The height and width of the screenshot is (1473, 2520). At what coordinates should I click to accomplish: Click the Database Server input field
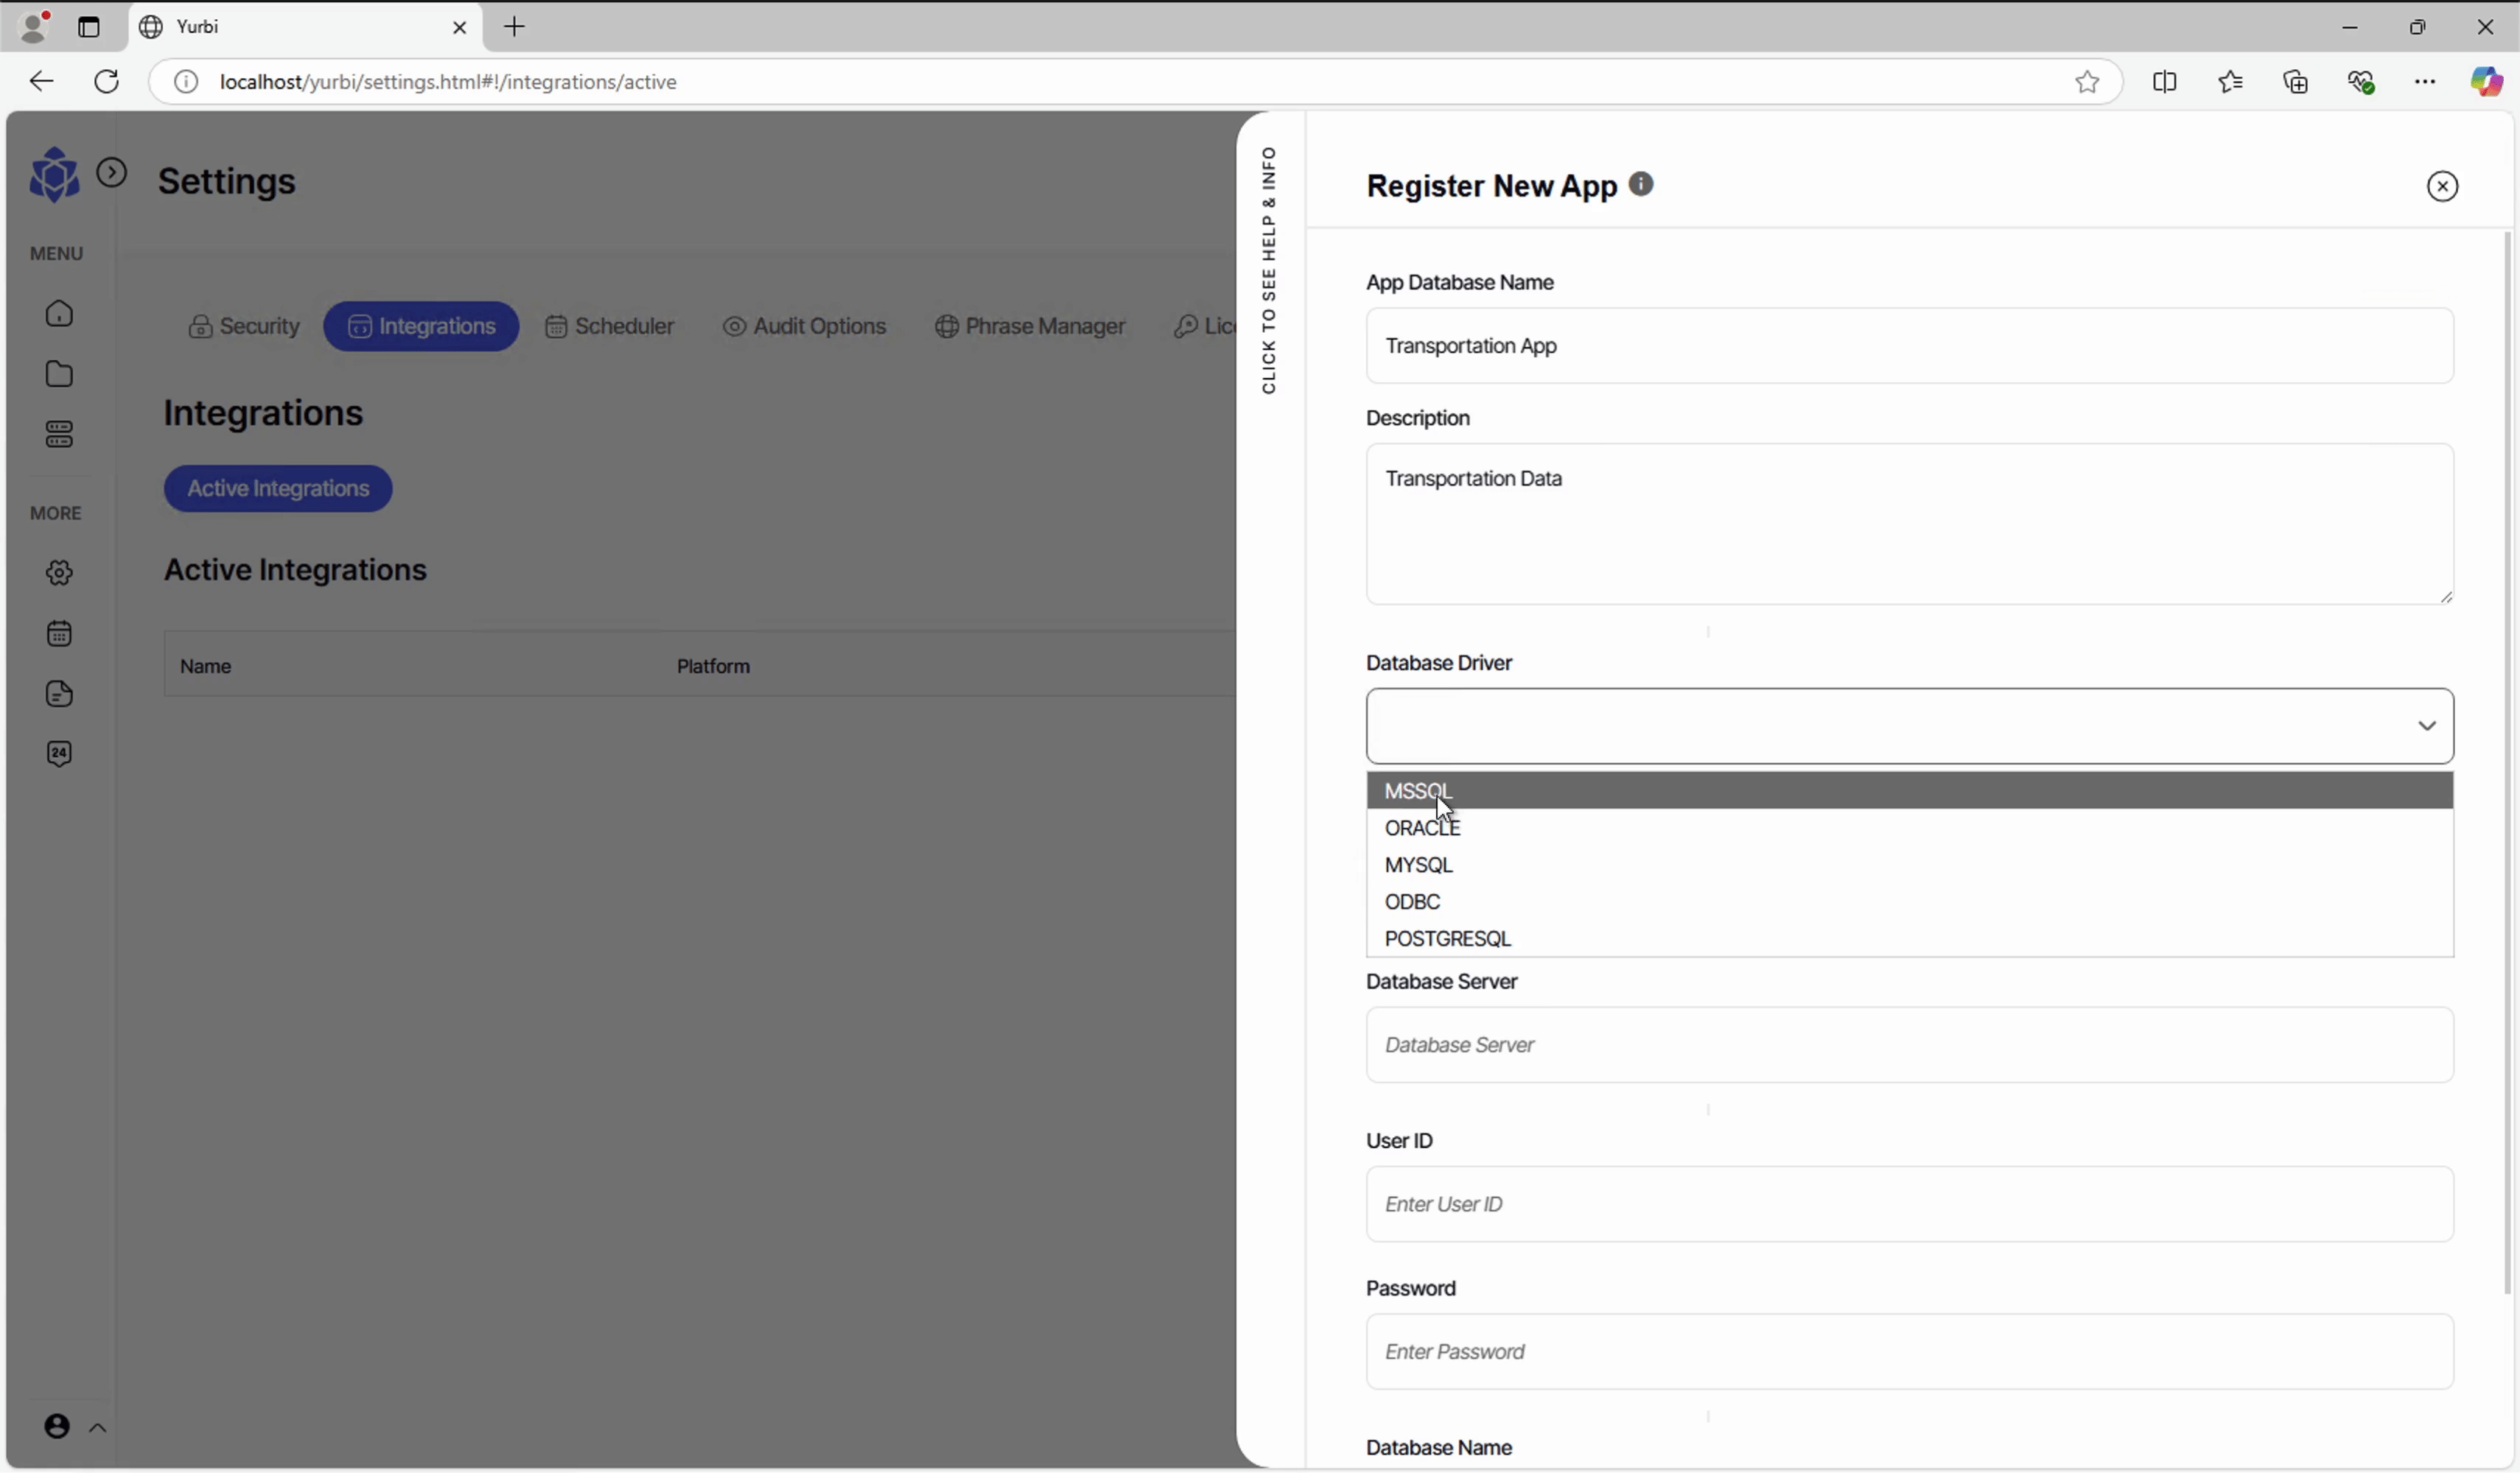point(1908,1045)
